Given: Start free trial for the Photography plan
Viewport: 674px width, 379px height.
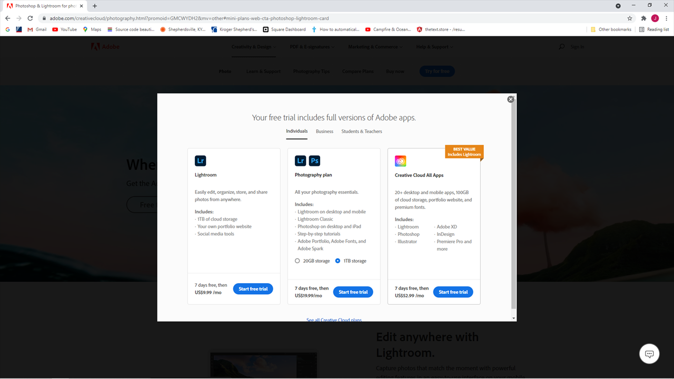Looking at the screenshot, I should [x=353, y=292].
